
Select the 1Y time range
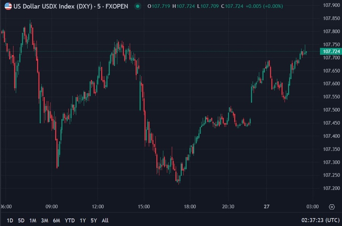point(83,221)
